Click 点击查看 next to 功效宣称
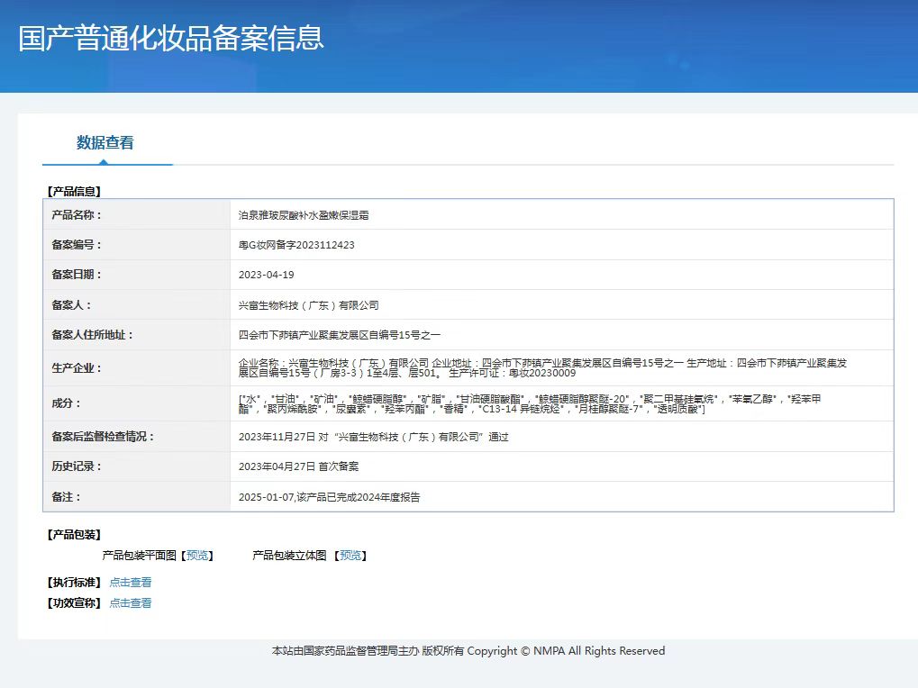The height and width of the screenshot is (688, 918). click(131, 603)
